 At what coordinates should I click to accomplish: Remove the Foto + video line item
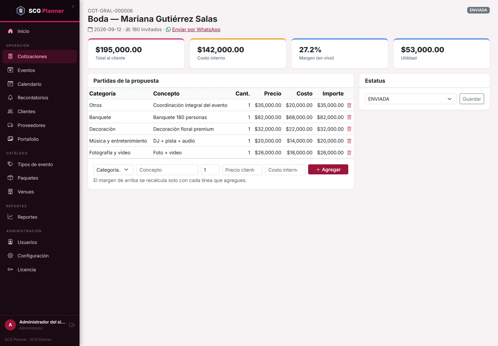click(349, 153)
